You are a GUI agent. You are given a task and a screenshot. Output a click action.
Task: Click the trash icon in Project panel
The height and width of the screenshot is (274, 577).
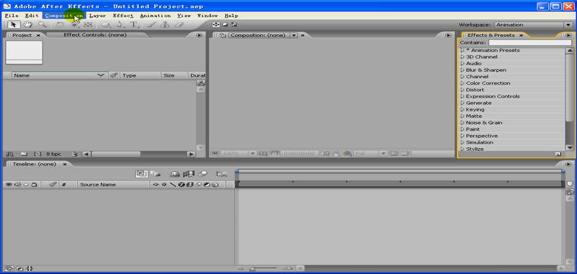[x=75, y=154]
